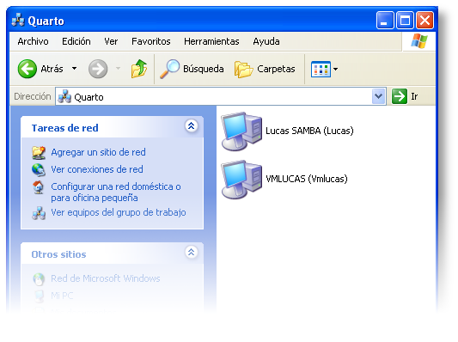Open the Views dropdown arrow
This screenshot has width=458, height=342.
coord(336,70)
